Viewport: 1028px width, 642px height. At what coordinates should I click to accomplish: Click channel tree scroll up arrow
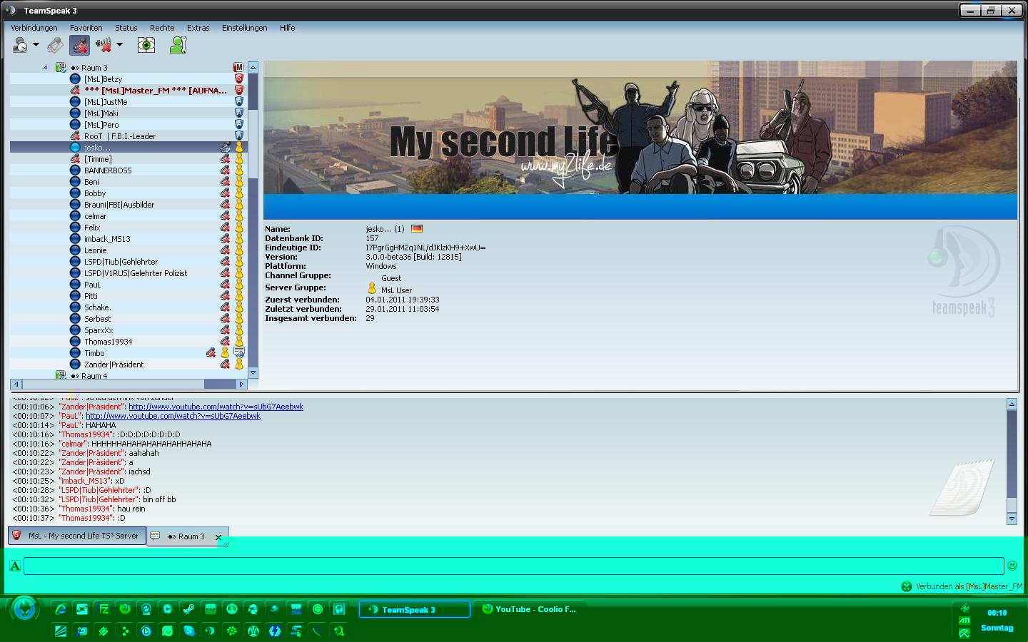click(253, 67)
